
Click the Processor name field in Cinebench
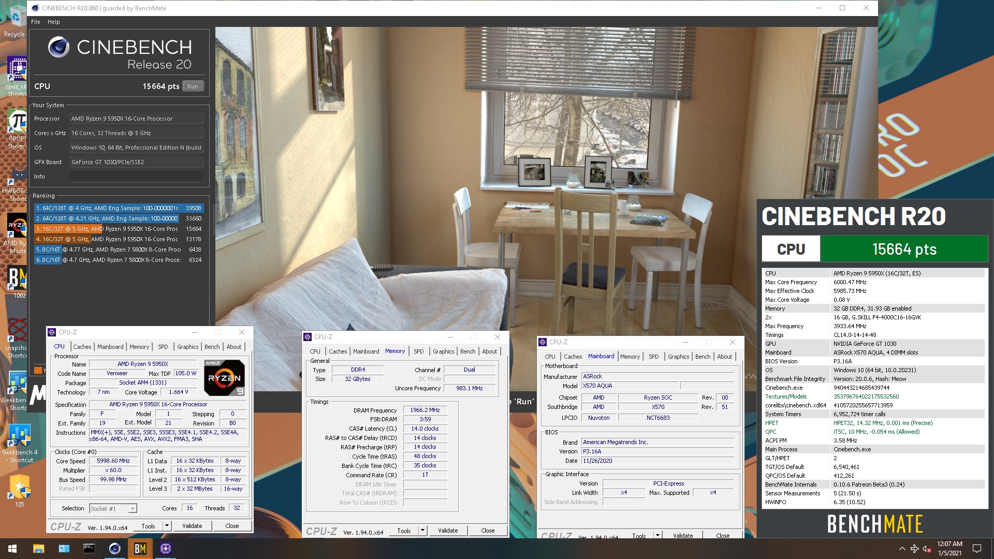point(137,119)
